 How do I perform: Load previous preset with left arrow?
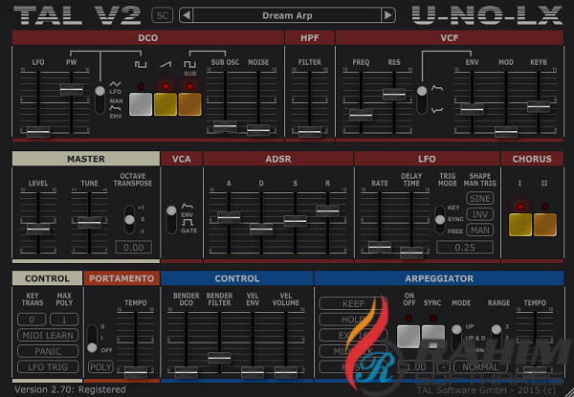pos(187,15)
